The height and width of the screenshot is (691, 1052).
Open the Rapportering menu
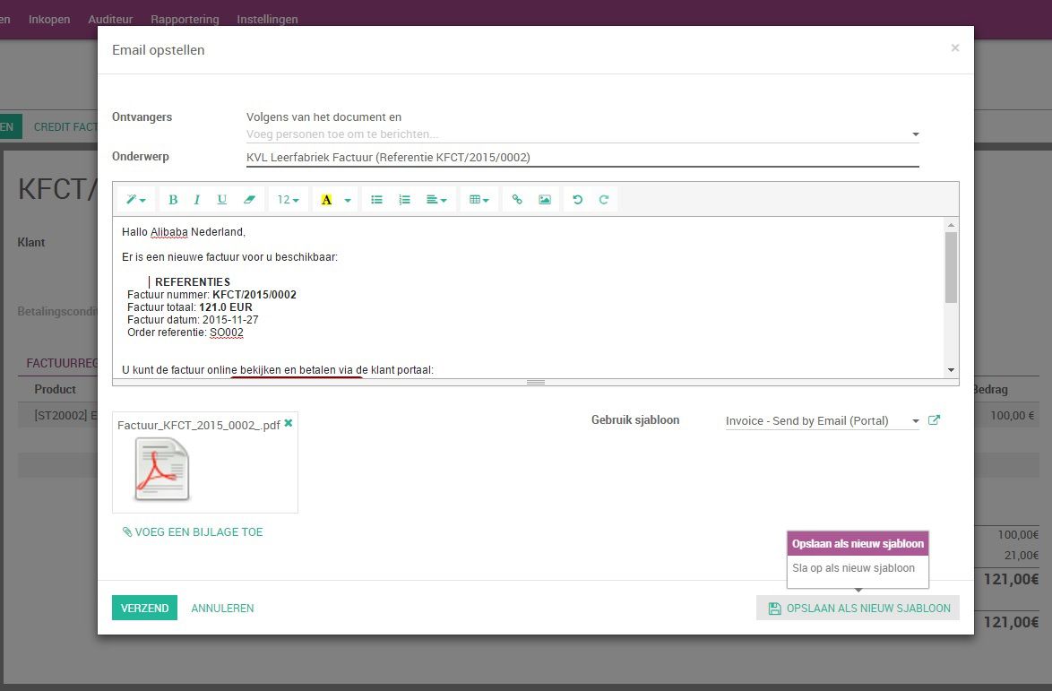[185, 19]
